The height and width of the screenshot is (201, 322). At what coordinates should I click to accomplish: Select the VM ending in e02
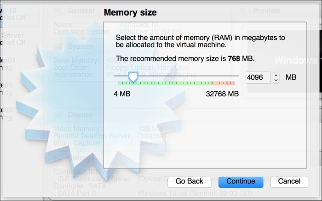(6, 113)
